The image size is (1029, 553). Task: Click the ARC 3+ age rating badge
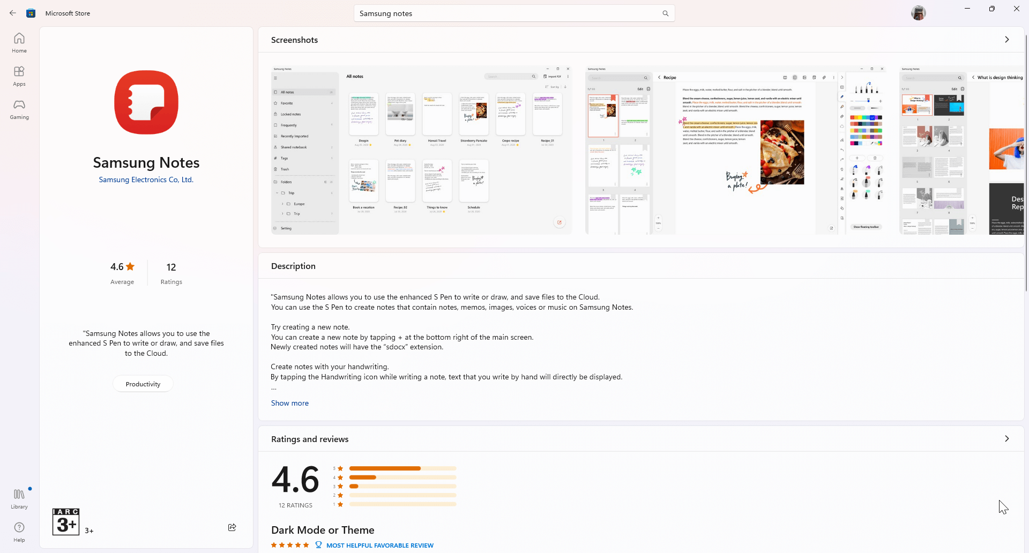point(66,522)
